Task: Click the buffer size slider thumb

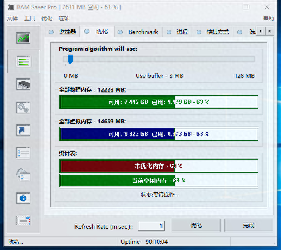Action: 70,59
